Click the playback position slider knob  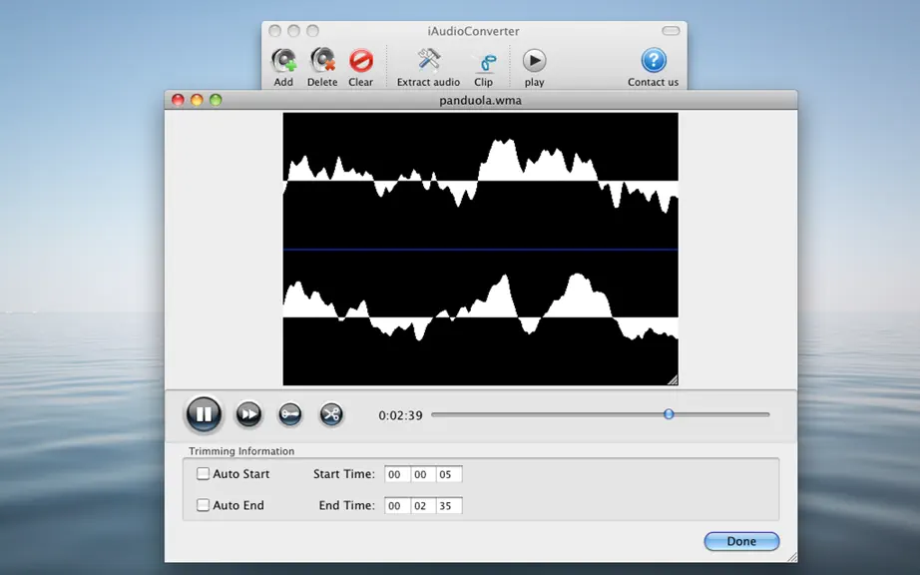pyautogui.click(x=669, y=414)
